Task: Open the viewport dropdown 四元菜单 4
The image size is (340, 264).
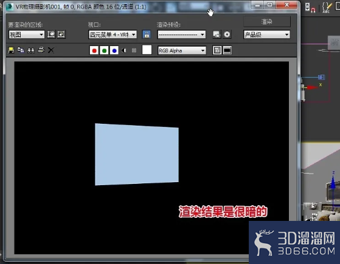Action: click(113, 35)
